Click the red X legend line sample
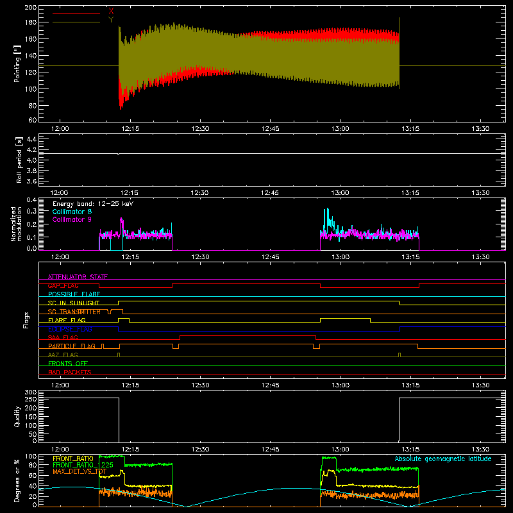 click(76, 13)
